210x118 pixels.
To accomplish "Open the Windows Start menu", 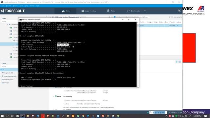I will point(2,116).
